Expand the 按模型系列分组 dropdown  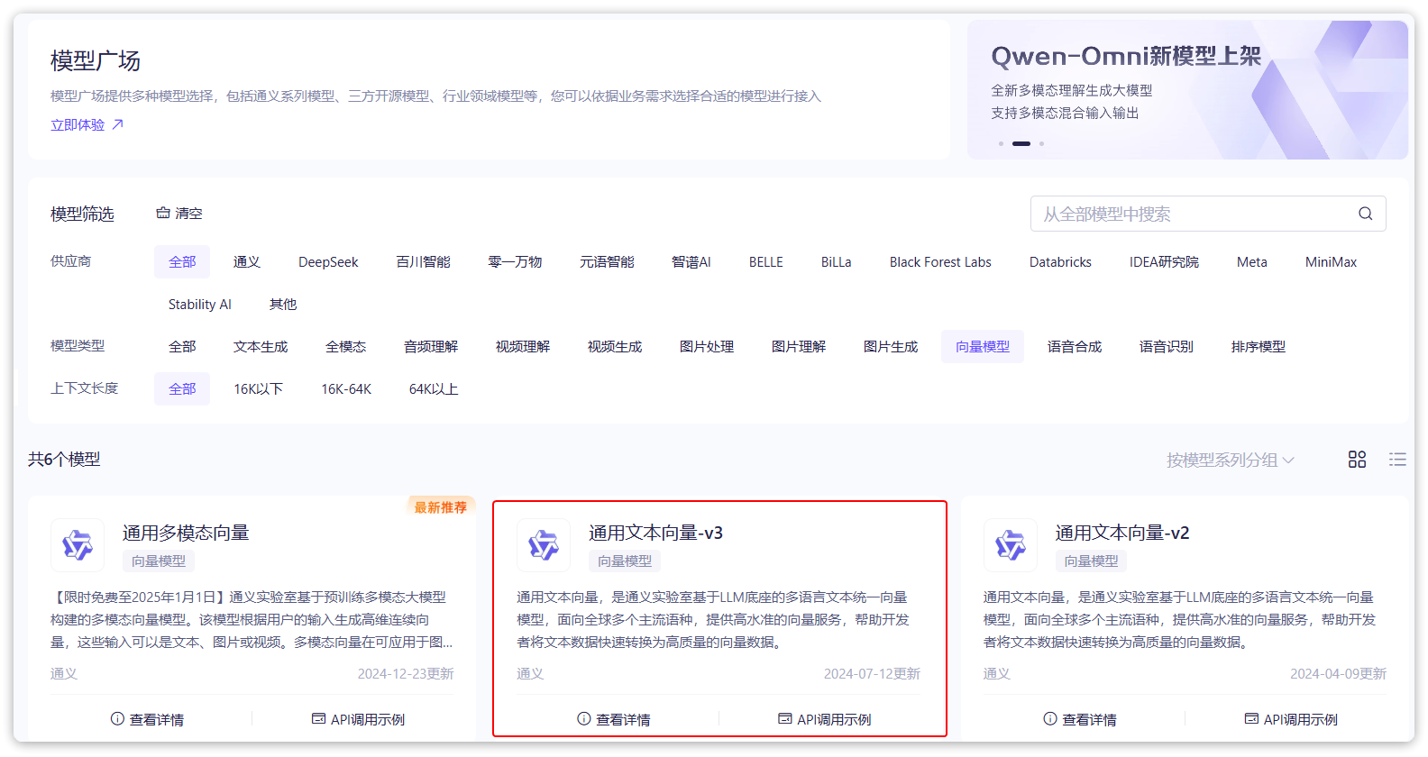[x=1230, y=461]
